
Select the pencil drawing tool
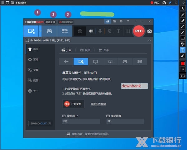183,15
